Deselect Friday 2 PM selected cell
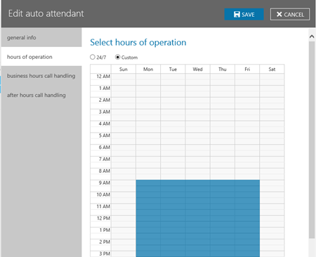Viewport: 316px width, 257px height. click(x=247, y=242)
